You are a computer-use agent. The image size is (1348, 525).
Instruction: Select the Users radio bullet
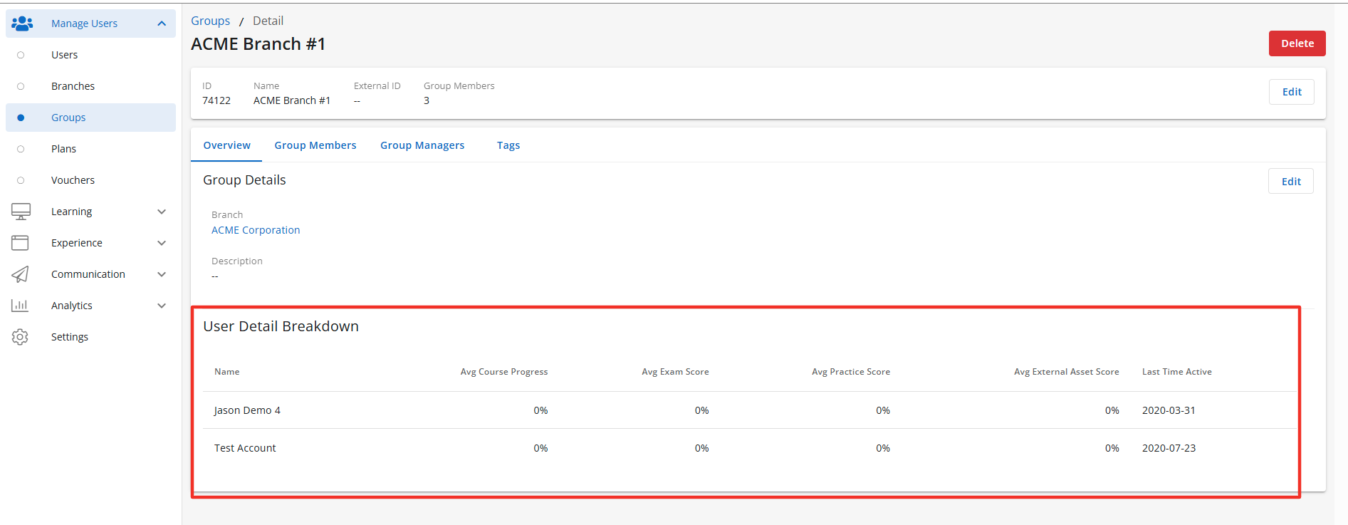point(21,55)
